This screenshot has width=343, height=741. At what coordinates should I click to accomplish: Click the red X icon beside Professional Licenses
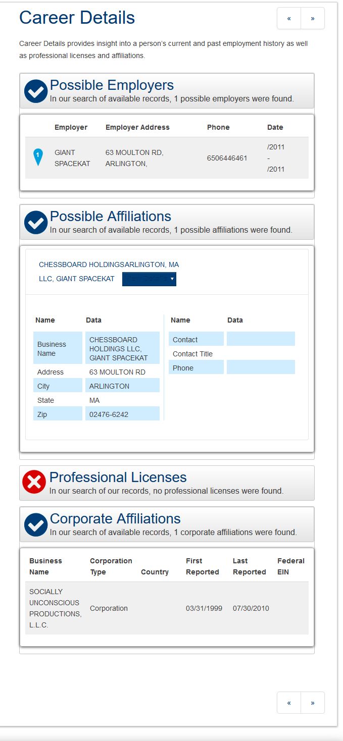(34, 482)
